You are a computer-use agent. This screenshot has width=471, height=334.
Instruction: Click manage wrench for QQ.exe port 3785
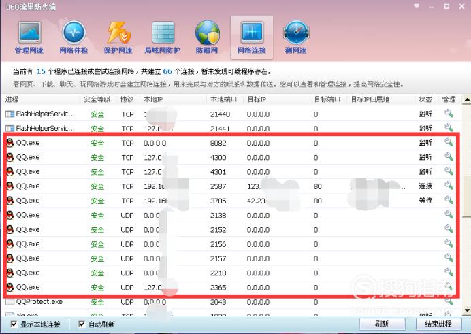point(449,200)
